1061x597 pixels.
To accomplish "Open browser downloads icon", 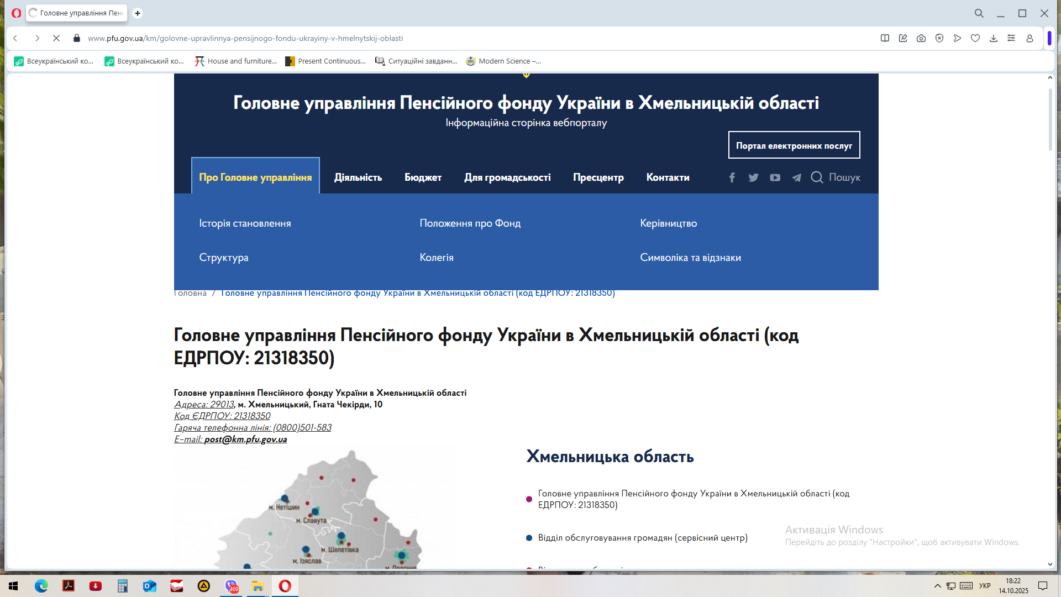I will coord(993,38).
